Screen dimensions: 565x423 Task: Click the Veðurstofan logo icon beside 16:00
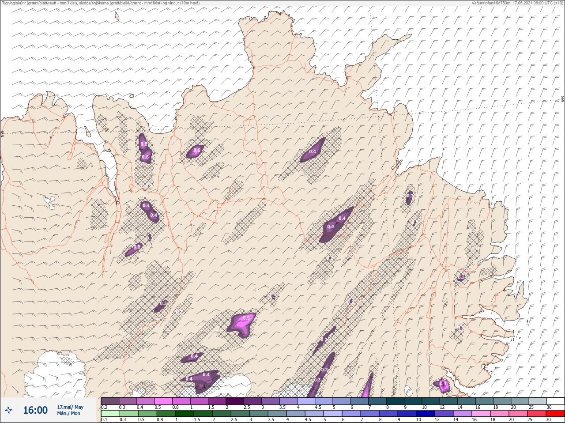[8, 410]
